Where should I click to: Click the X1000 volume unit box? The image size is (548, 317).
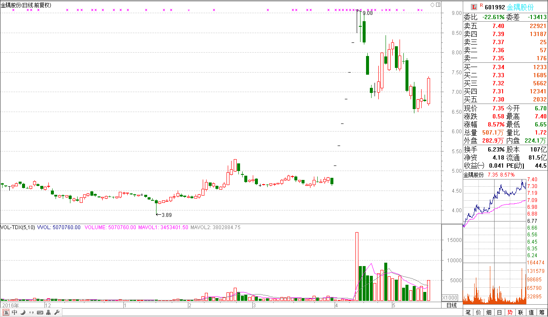pyautogui.click(x=450, y=297)
